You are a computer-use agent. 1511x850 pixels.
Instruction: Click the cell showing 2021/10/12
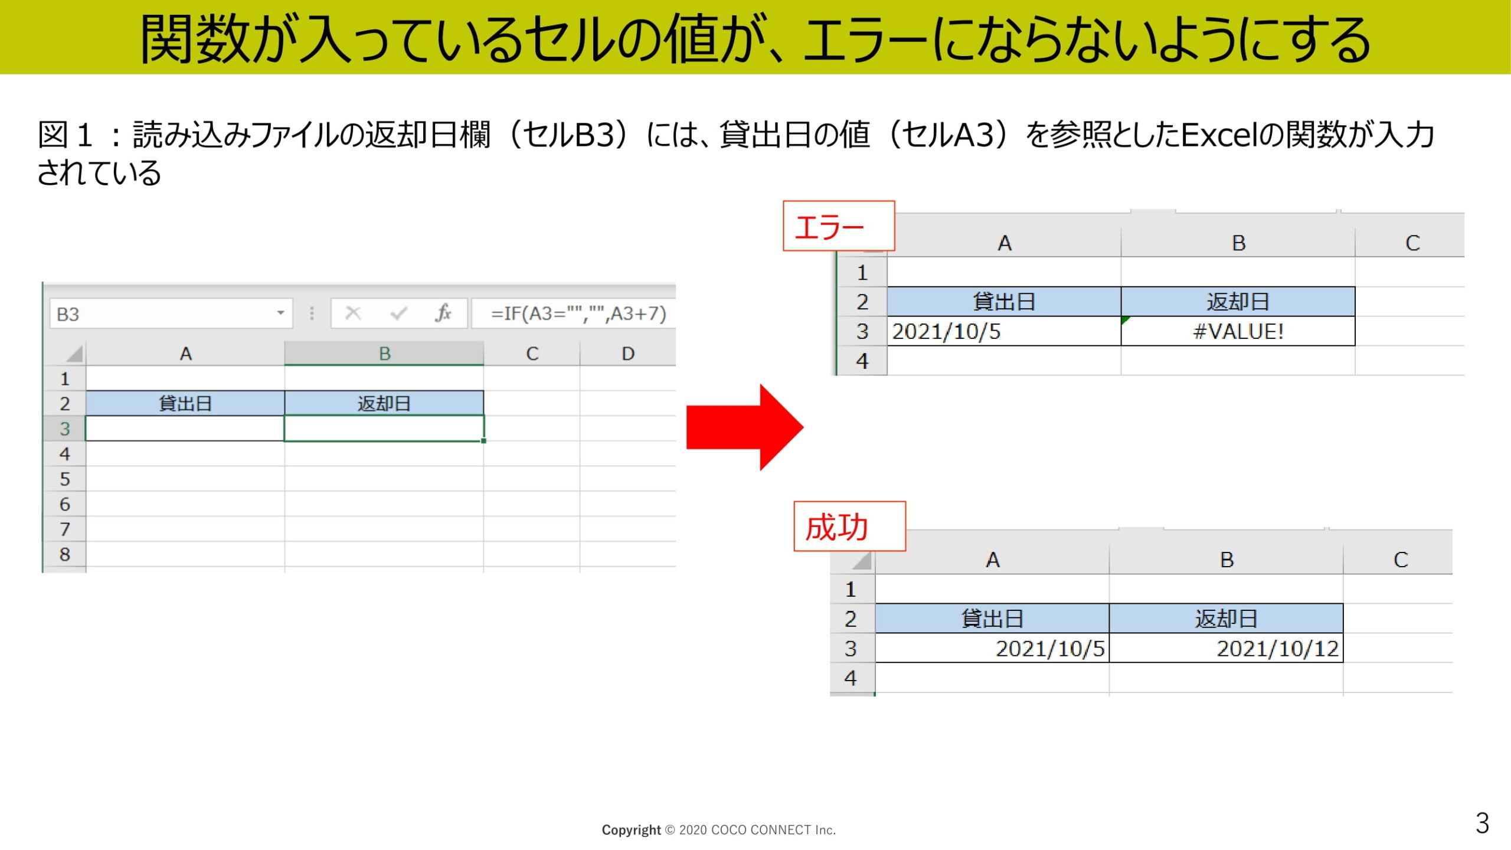(x=1226, y=648)
